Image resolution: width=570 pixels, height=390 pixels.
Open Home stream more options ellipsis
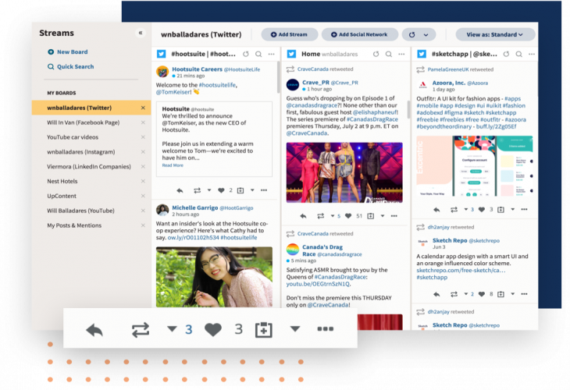[401, 54]
